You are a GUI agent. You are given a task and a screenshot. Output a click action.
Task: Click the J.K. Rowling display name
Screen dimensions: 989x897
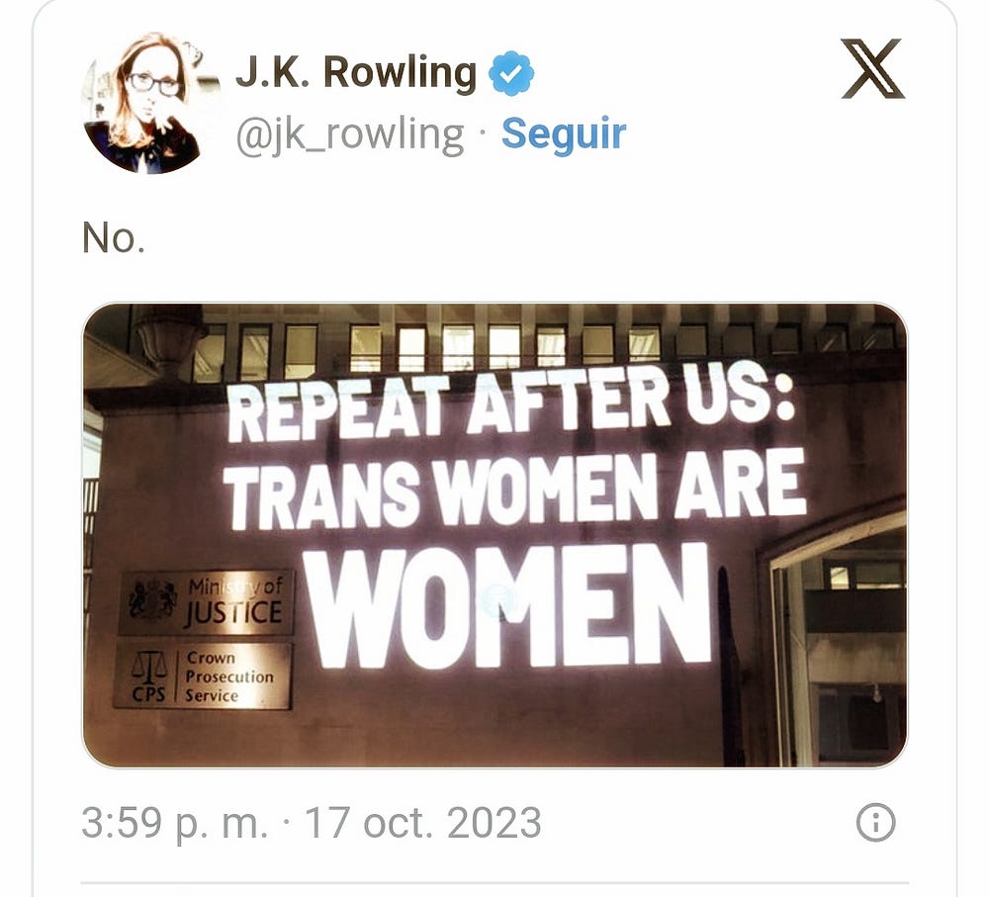356,73
